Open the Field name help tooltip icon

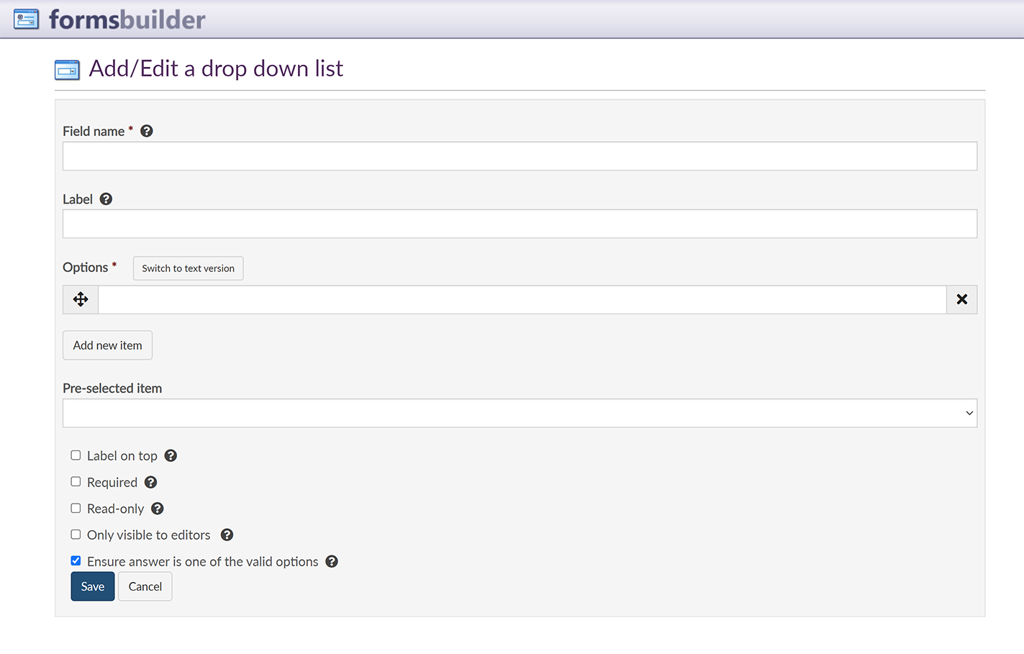[x=146, y=131]
